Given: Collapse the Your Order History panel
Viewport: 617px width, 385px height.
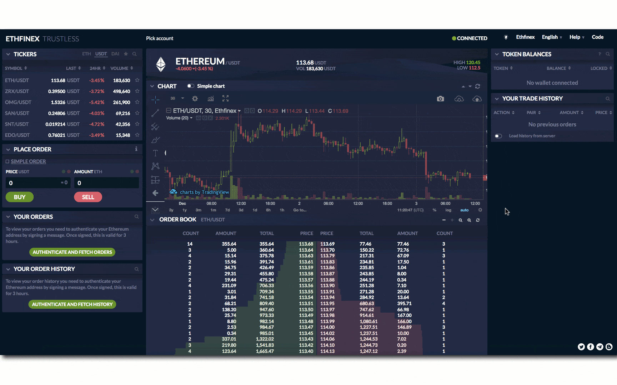Looking at the screenshot, I should pyautogui.click(x=8, y=269).
